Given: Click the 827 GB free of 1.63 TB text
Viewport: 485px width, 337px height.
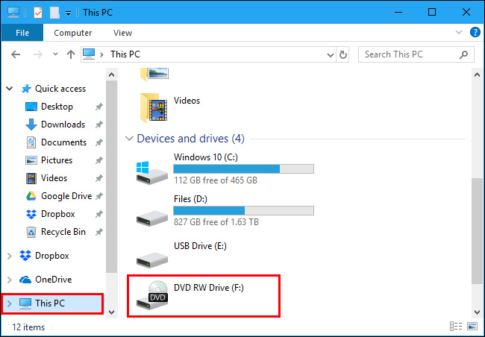Looking at the screenshot, I should [x=216, y=222].
